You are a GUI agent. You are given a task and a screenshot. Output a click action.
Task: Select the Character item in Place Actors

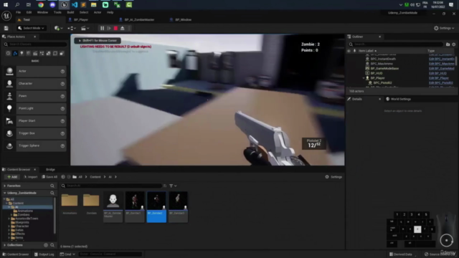pos(35,84)
